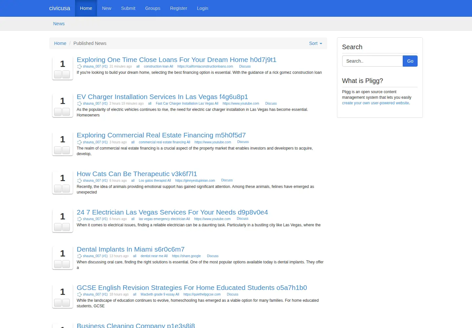This screenshot has height=328, width=472.
Task: Click the Go search button
Action: tap(410, 61)
